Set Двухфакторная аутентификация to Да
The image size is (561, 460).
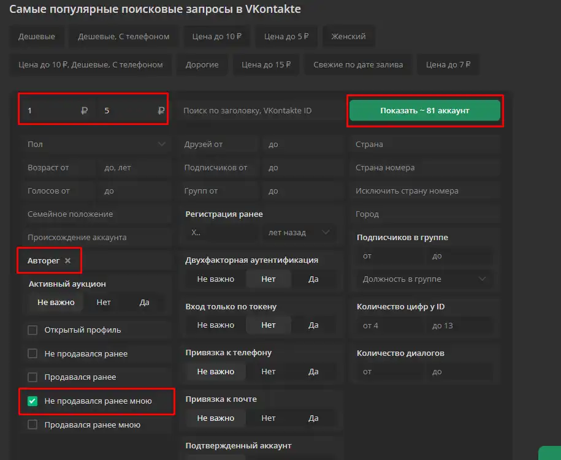tap(313, 279)
